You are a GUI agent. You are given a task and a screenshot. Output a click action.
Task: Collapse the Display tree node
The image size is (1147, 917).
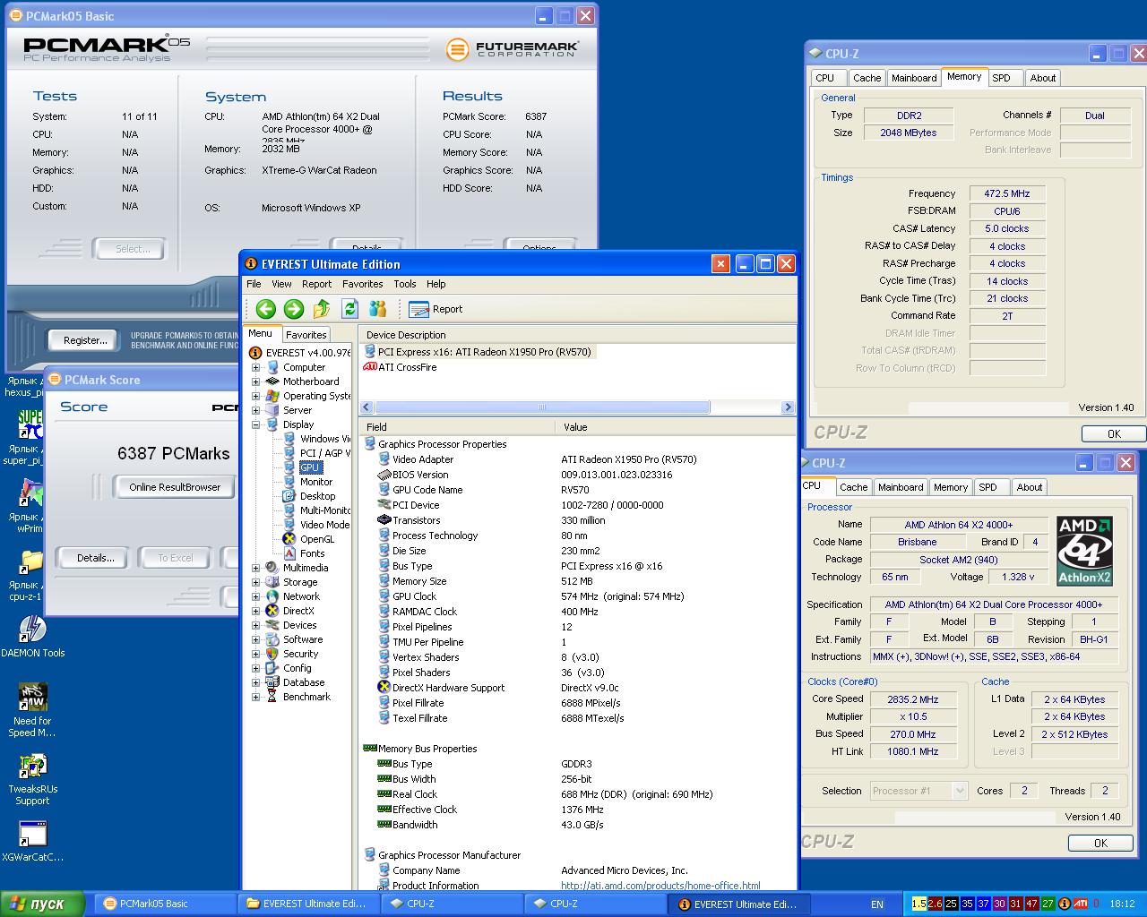[255, 424]
